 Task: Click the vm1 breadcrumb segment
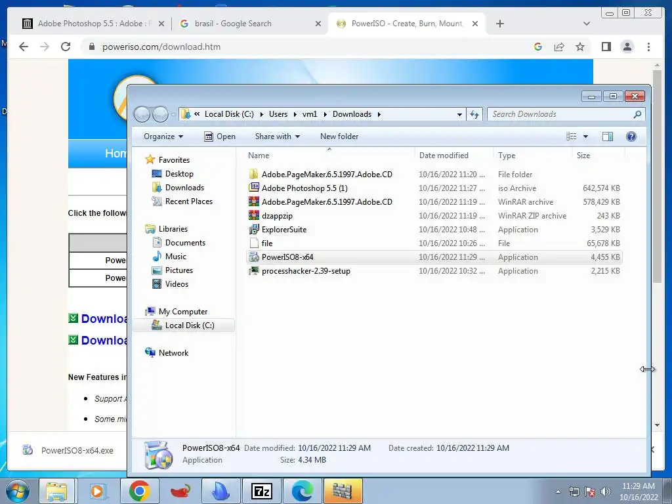click(x=310, y=114)
